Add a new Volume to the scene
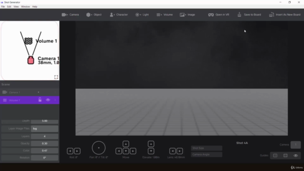The width and height of the screenshot is (304, 171). (x=164, y=15)
